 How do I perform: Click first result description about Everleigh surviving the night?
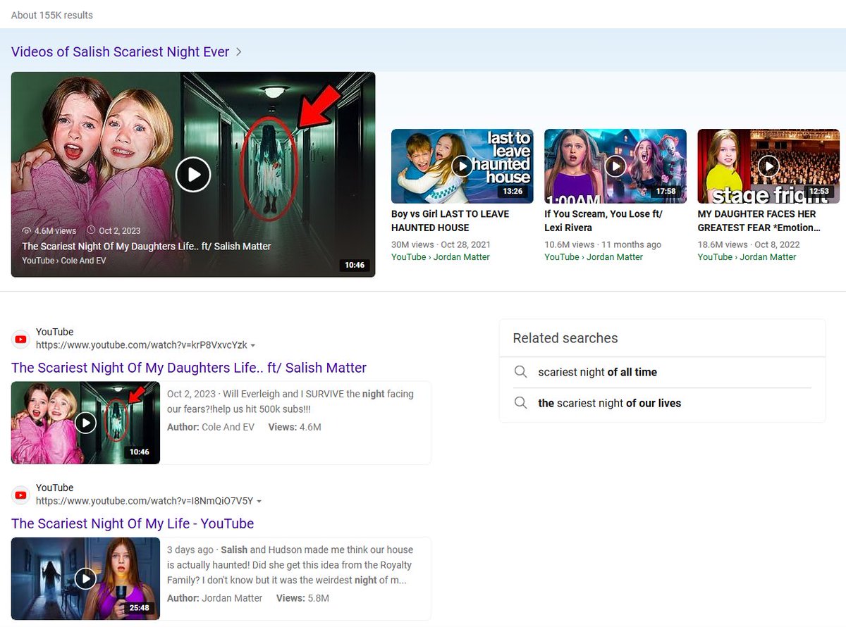click(290, 402)
